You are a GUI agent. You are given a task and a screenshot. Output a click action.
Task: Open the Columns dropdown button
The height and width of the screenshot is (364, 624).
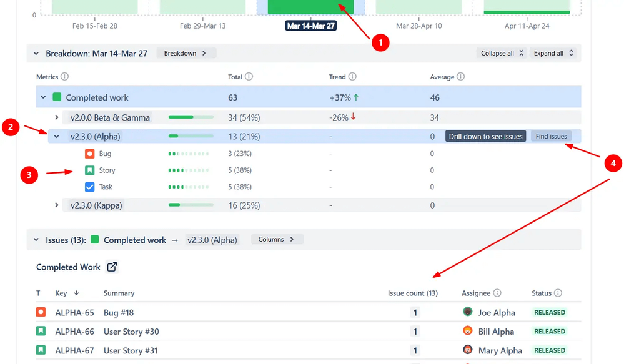[x=277, y=239]
